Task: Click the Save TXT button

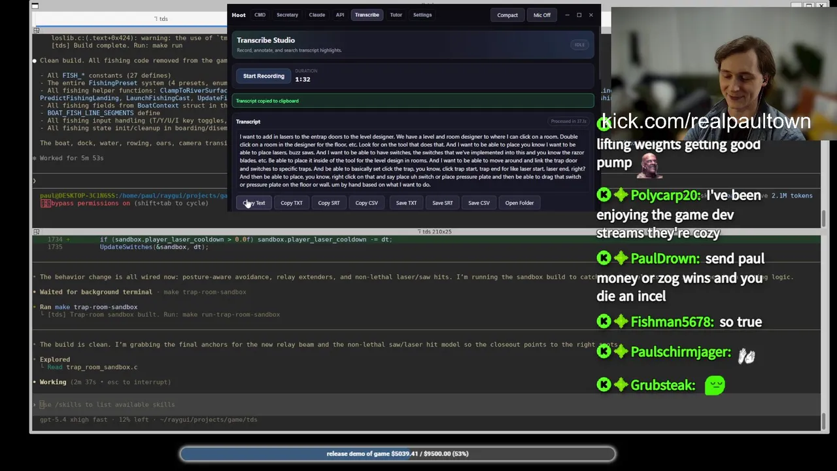Action: click(x=406, y=203)
